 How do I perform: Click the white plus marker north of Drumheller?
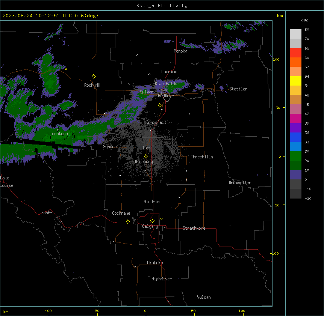pos(230,141)
